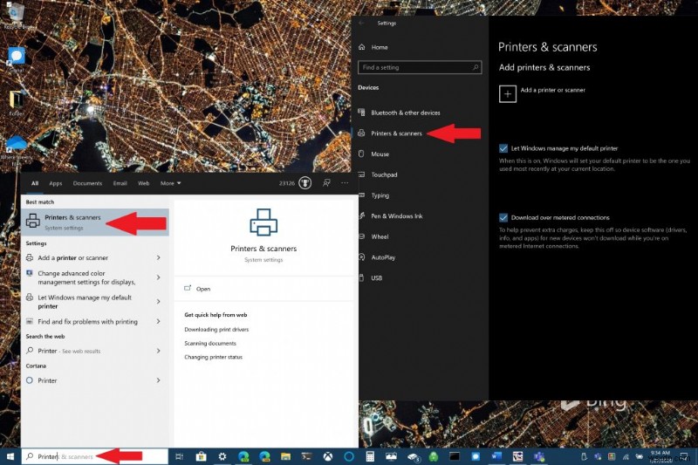Image resolution: width=698 pixels, height=465 pixels.
Task: Focus the Find a setting search box
Action: (x=420, y=67)
